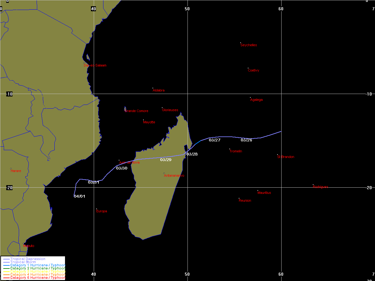This screenshot has width=375, height=281.
Task: Click the Mauritius island label
Action: 264,193
